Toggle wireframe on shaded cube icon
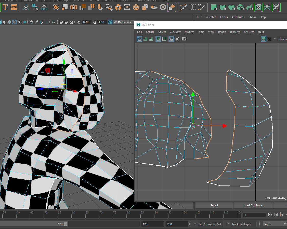The width and height of the screenshot is (287, 229). coord(9,22)
